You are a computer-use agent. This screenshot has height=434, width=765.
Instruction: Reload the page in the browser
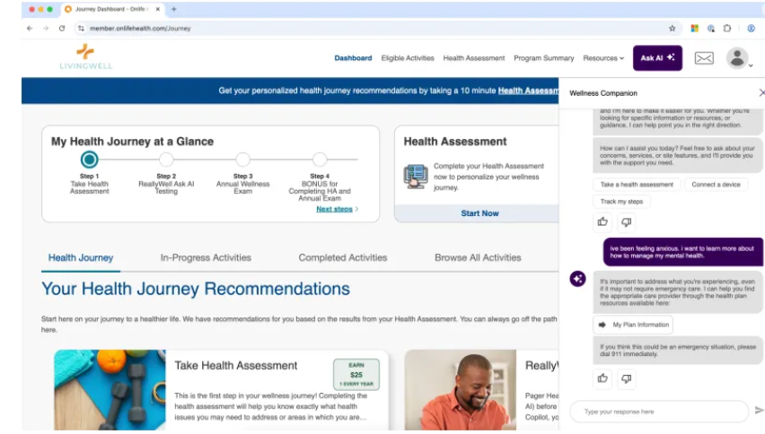click(62, 28)
